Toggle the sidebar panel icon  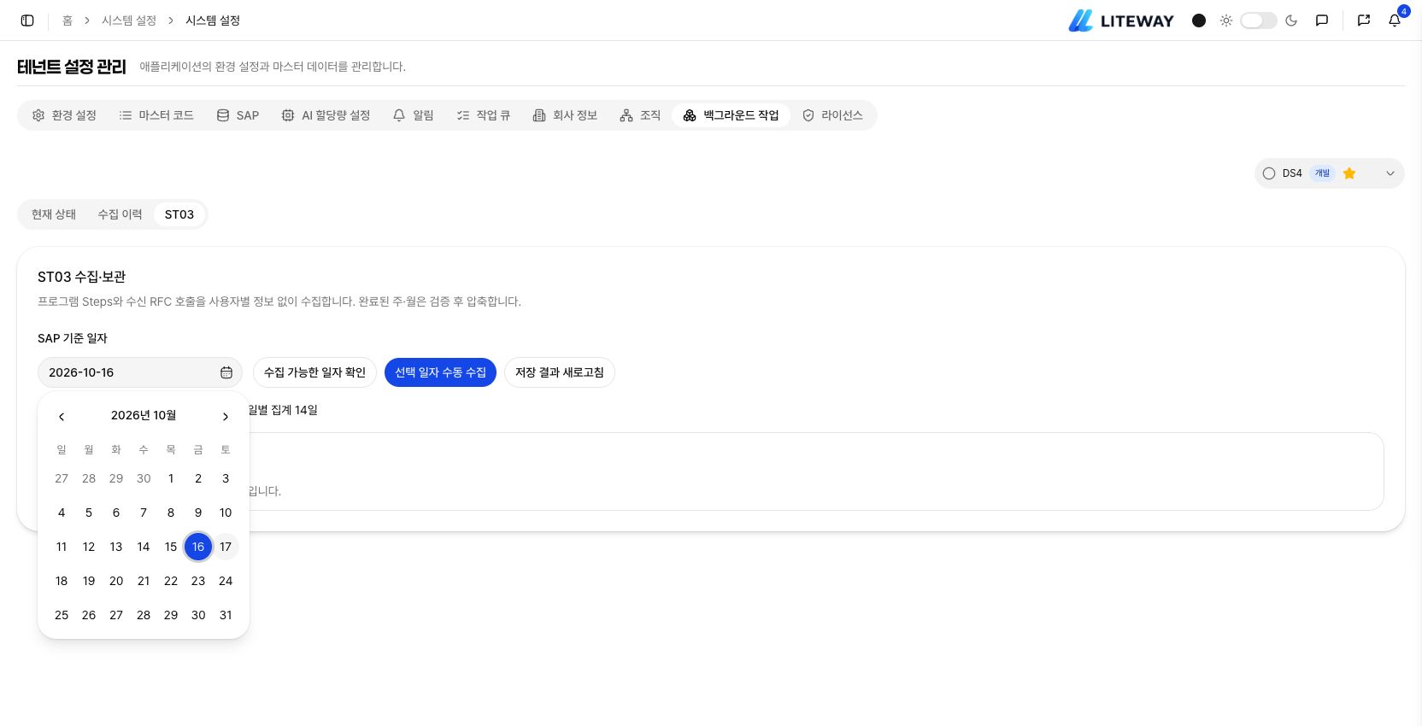[x=27, y=20]
